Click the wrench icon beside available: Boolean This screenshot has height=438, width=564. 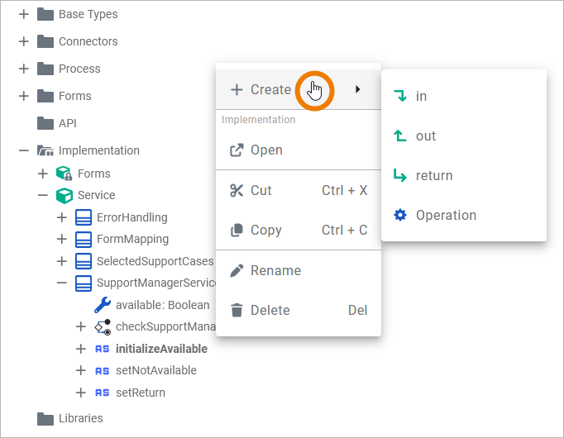[103, 305]
